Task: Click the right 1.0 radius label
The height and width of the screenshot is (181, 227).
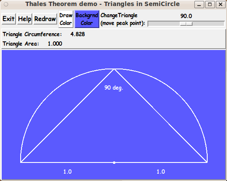Action: click(x=161, y=172)
